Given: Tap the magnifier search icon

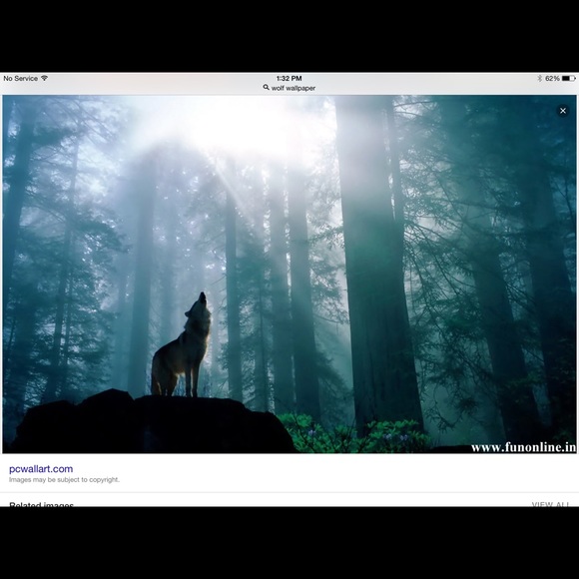Looking at the screenshot, I should pyautogui.click(x=266, y=88).
